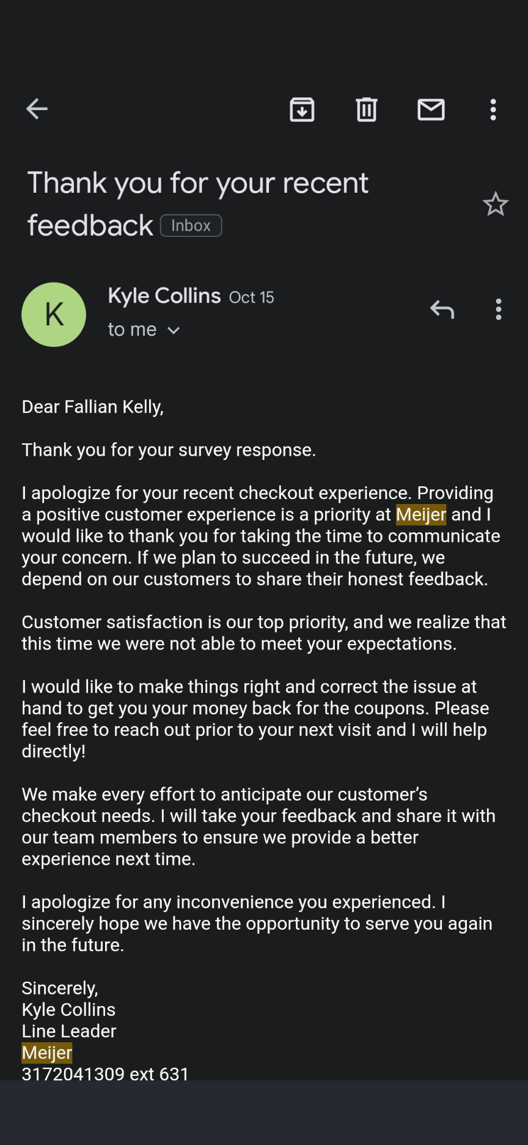Image resolution: width=528 pixels, height=1145 pixels.
Task: Delete this email
Action: [x=366, y=110]
